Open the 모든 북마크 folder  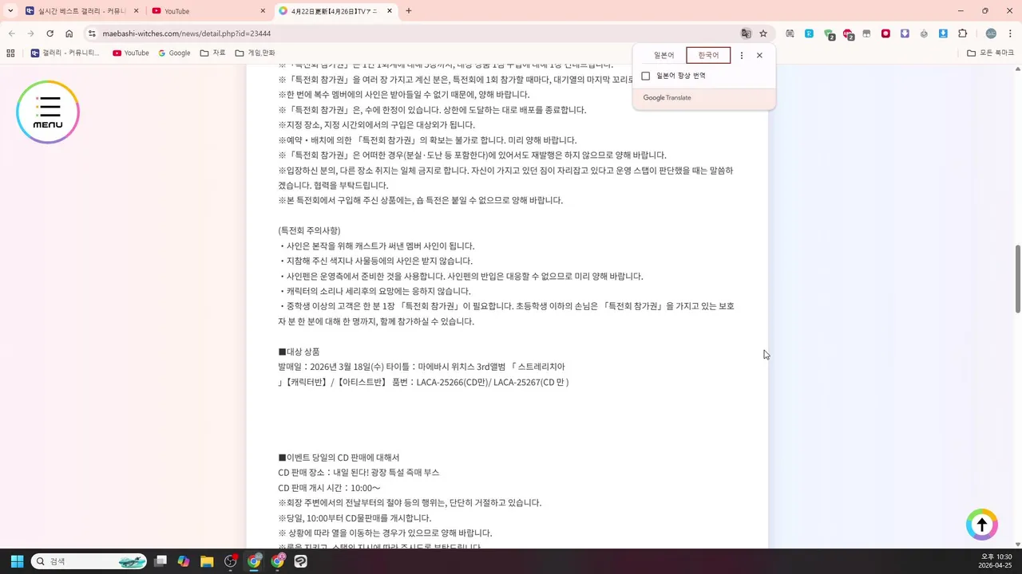991,53
